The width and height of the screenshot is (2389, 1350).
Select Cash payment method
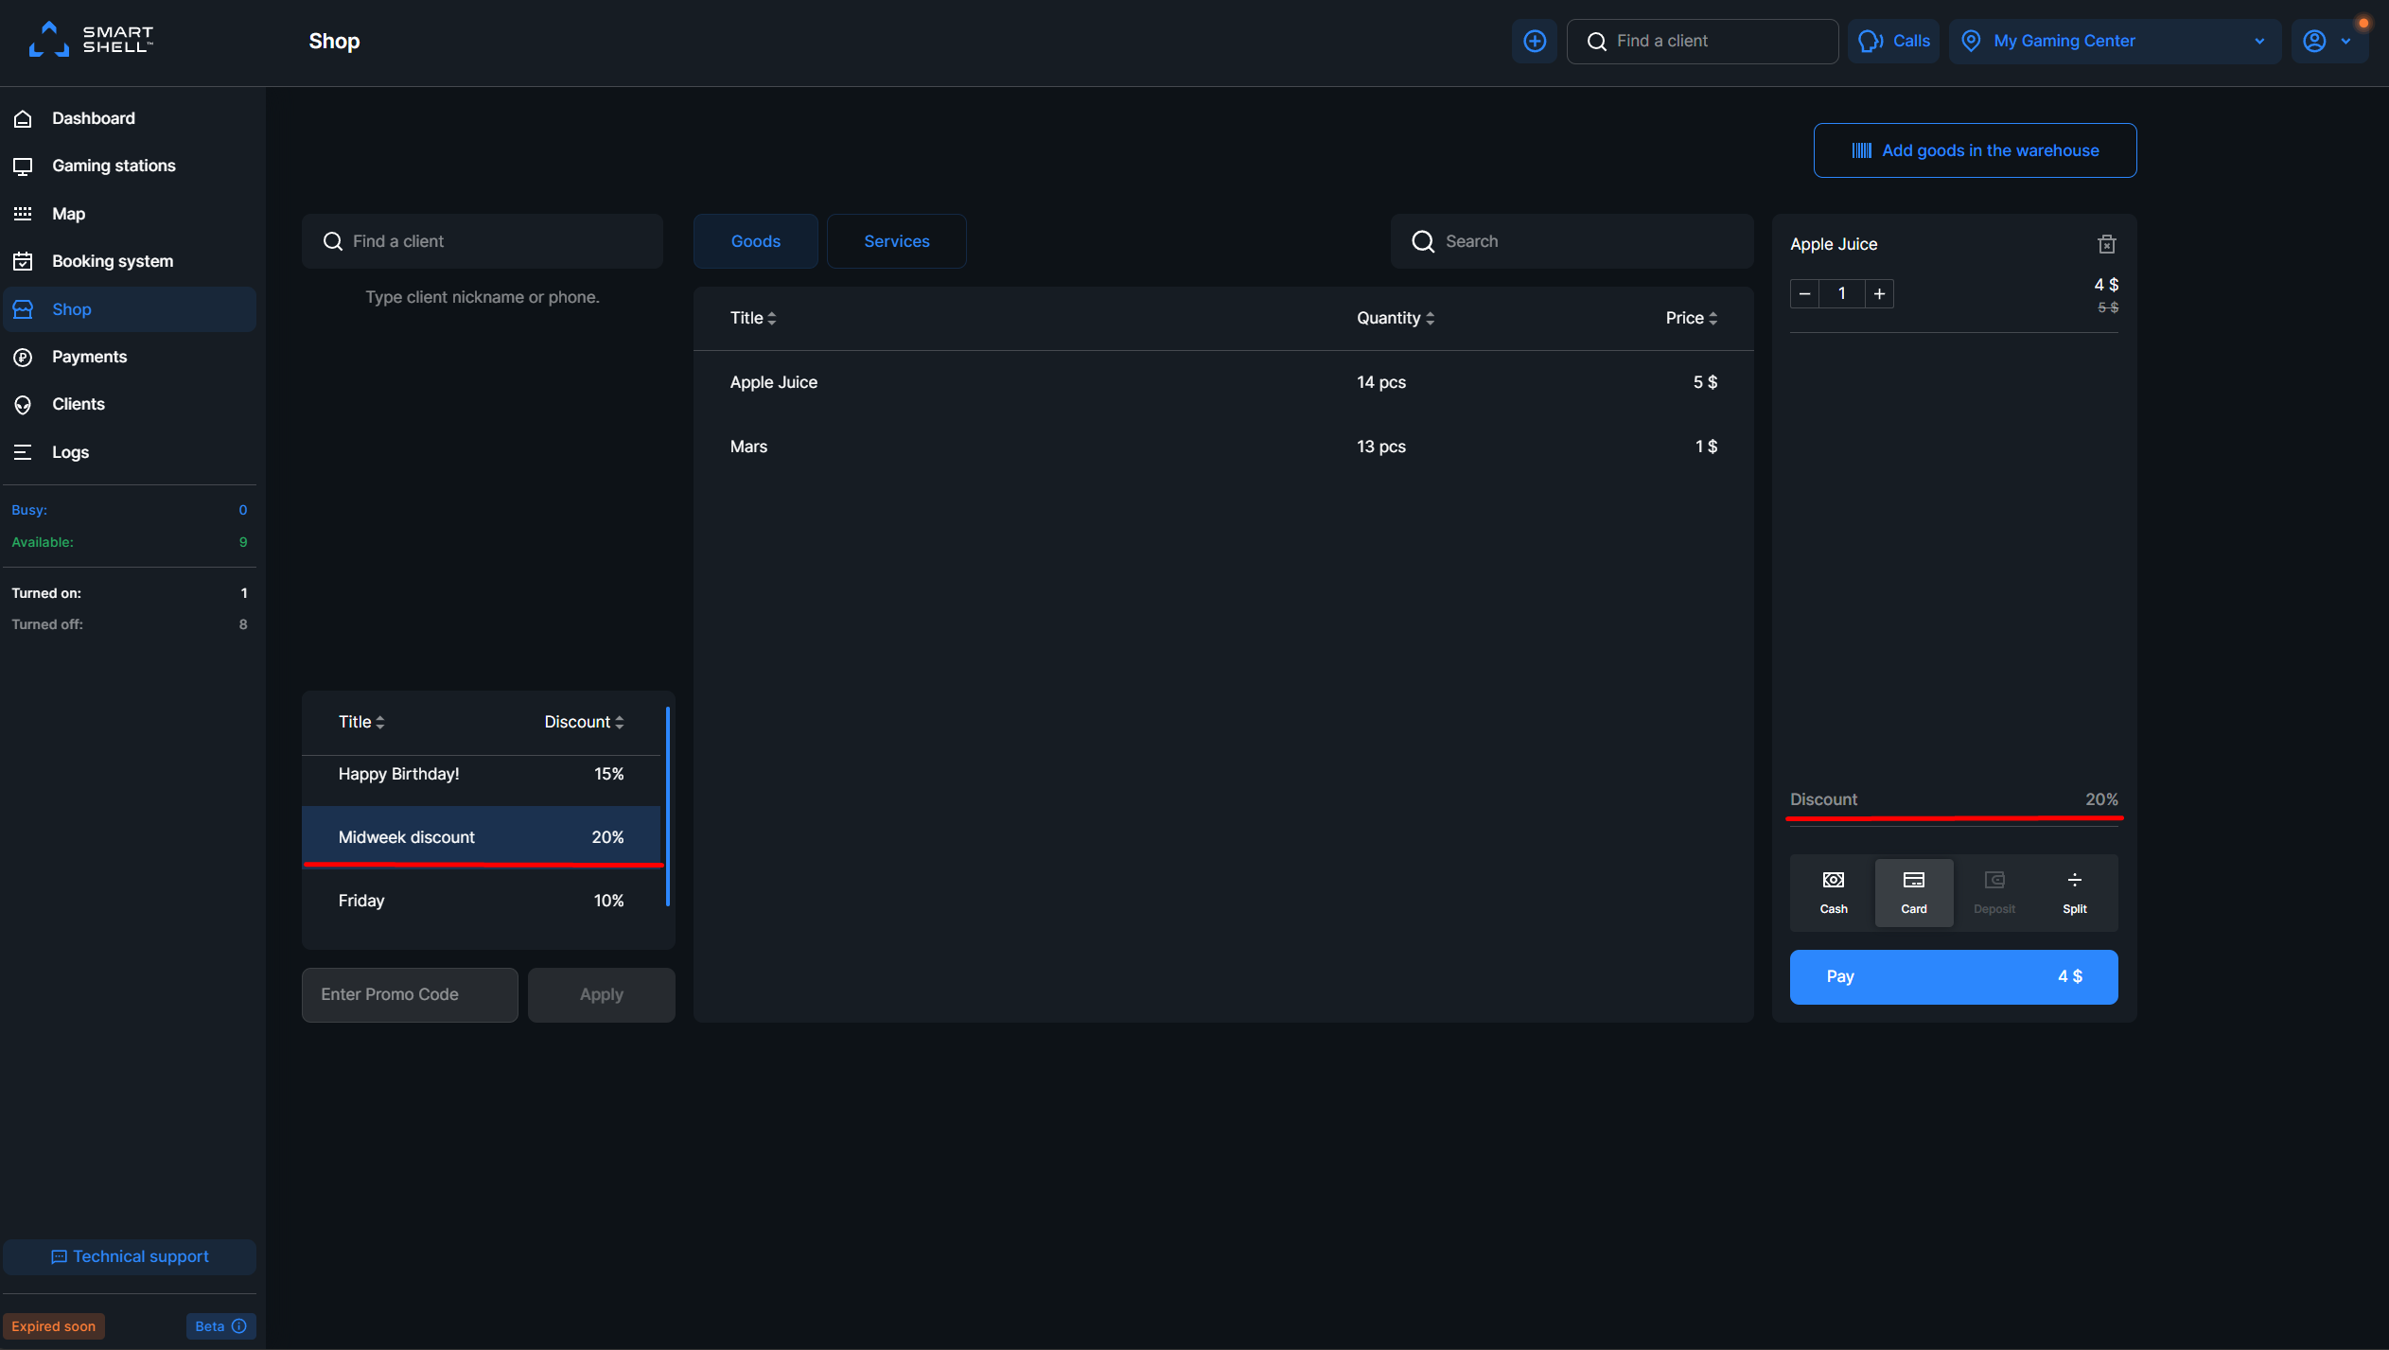pyautogui.click(x=1833, y=892)
